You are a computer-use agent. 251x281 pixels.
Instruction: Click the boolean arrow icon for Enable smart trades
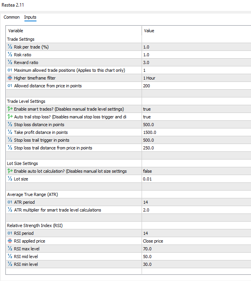[10, 109]
